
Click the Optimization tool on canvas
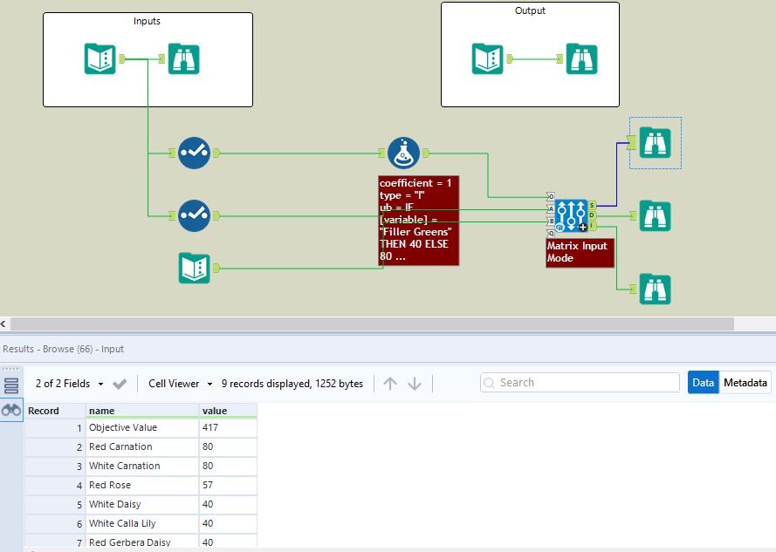coord(571,215)
